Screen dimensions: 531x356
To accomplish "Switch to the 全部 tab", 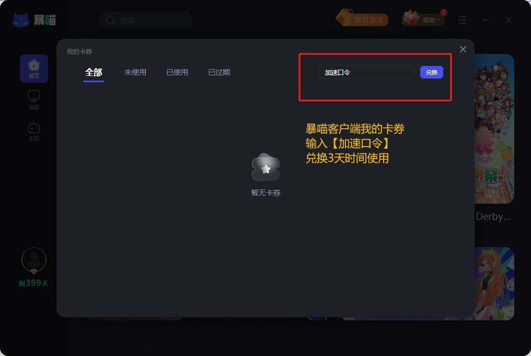I will coord(94,72).
